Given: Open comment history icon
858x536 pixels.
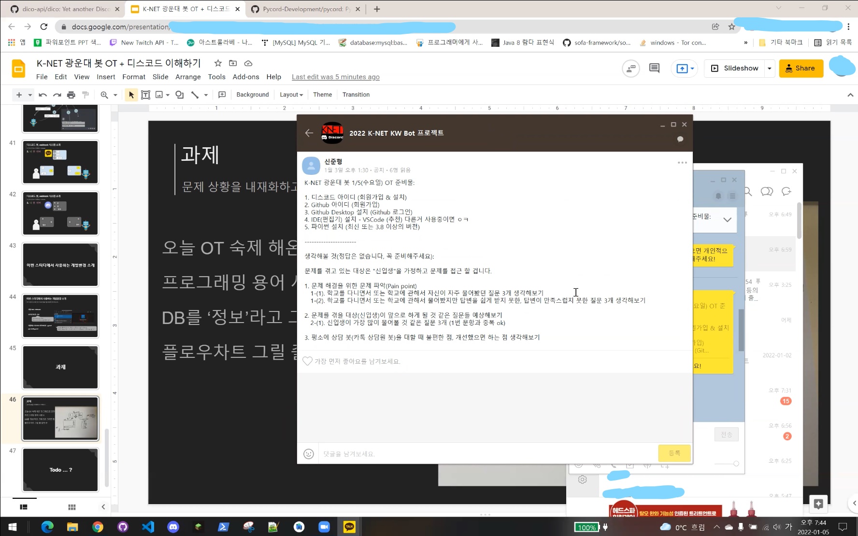Looking at the screenshot, I should 654,68.
